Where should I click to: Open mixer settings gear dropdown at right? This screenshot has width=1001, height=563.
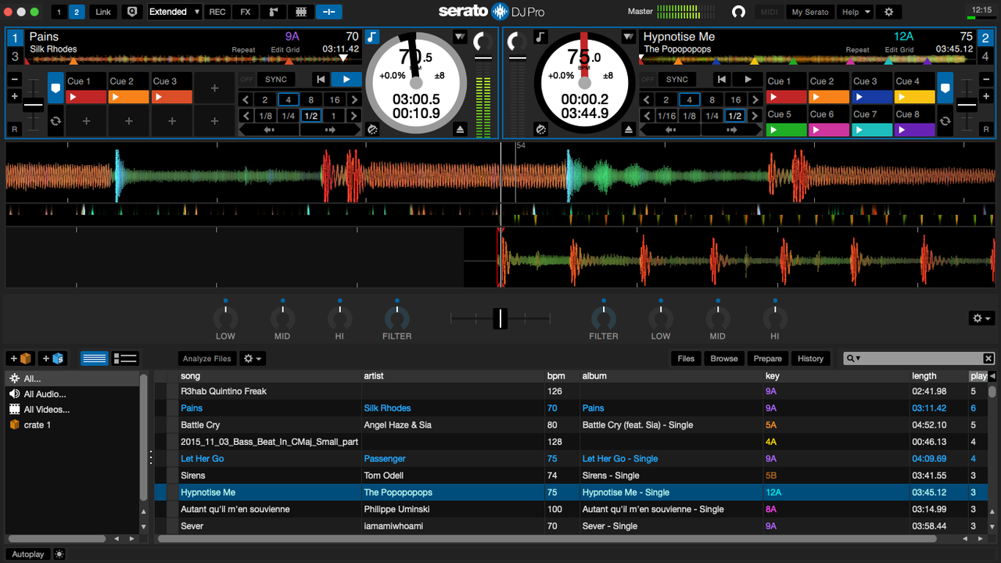point(981,318)
